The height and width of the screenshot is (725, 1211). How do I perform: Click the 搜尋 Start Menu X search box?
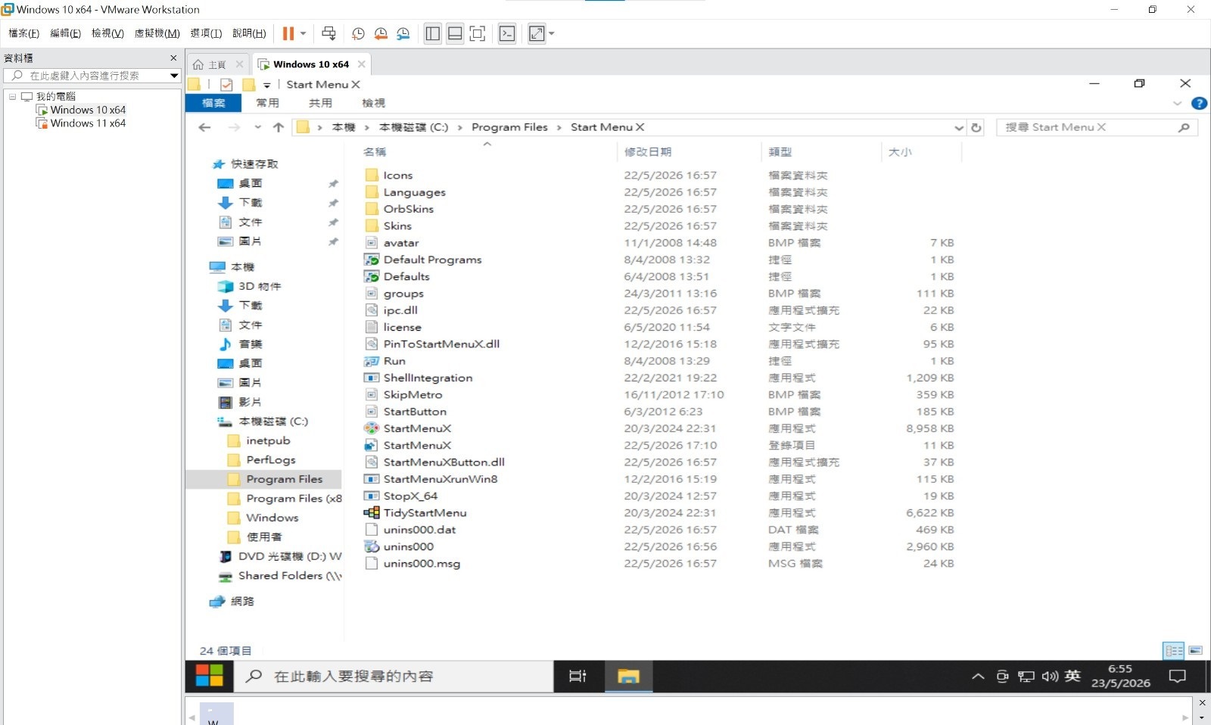(1097, 127)
